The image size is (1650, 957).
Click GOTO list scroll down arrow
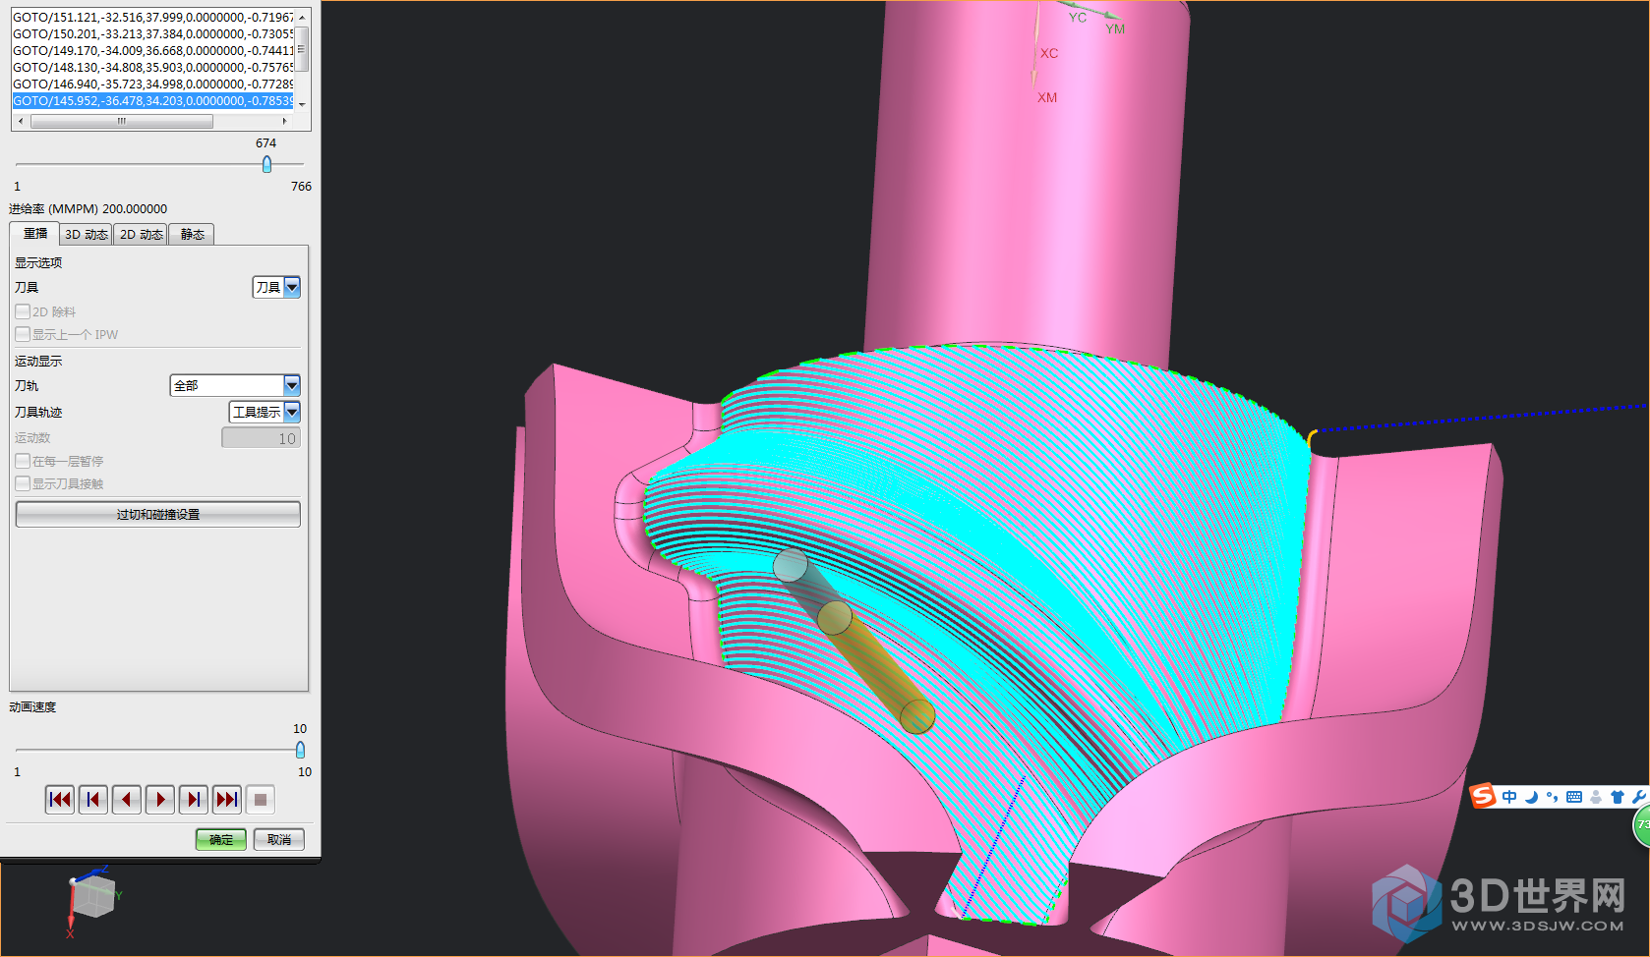[302, 103]
